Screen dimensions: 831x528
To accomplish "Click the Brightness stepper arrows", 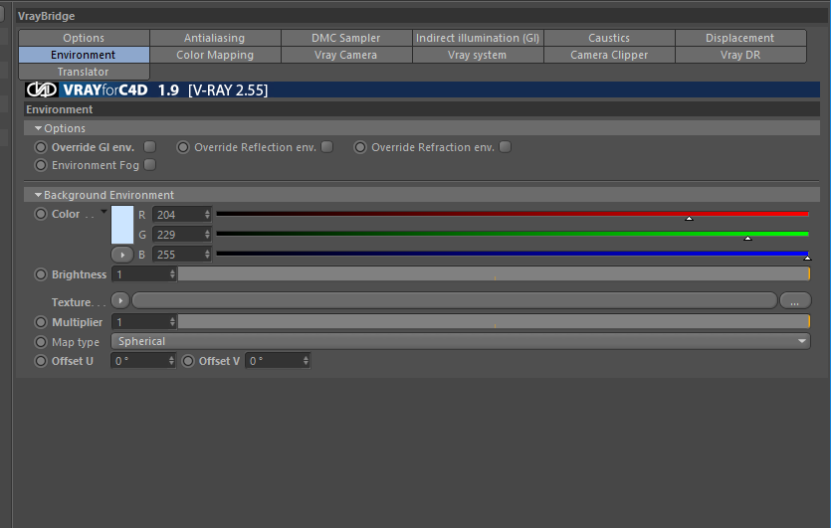I will pos(172,274).
